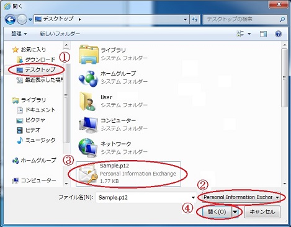Expand the change view options arrow
Viewport: 291px width, 227px height.
249,33
